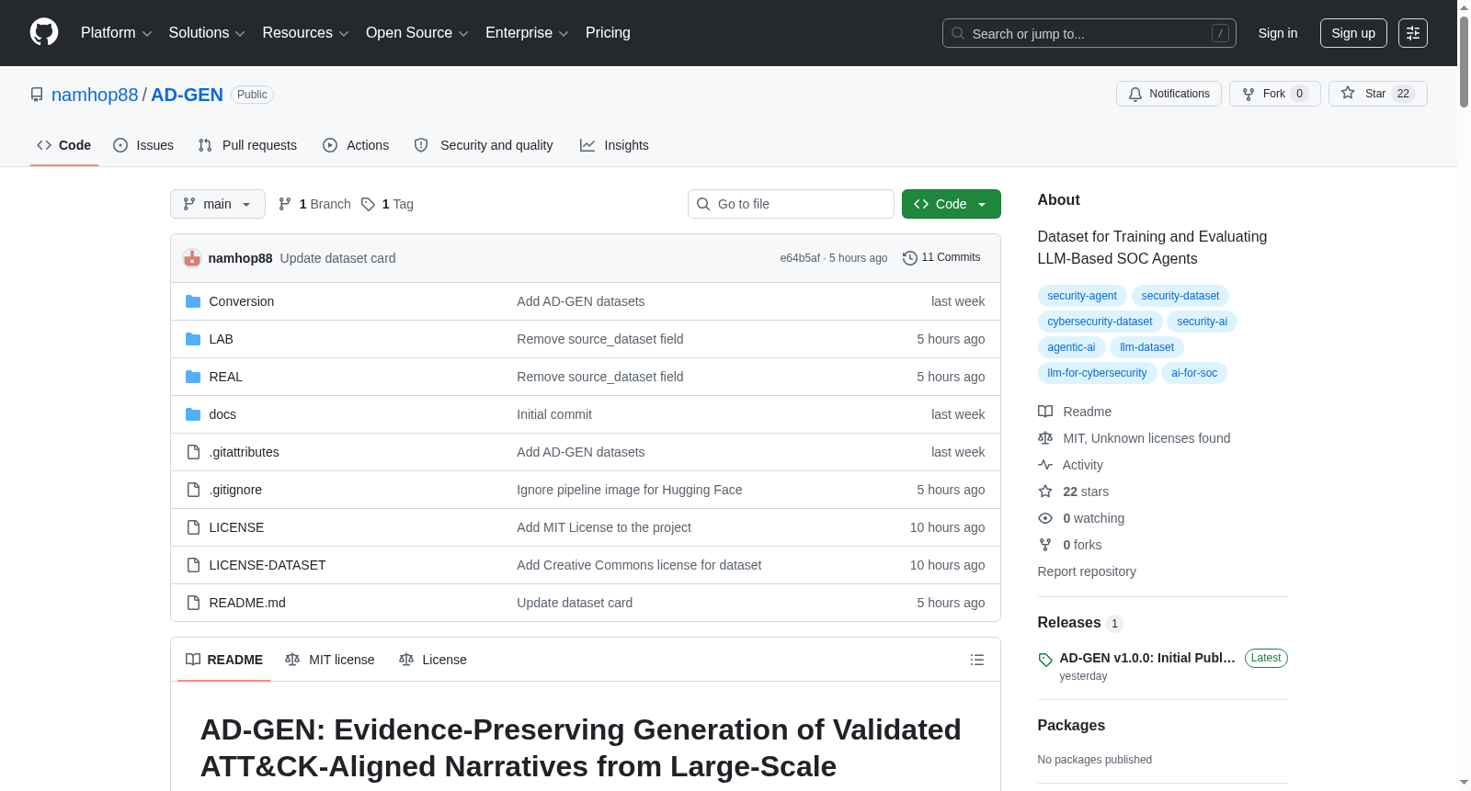1471x791 pixels.
Task: Click the LICENSE-DATASET file icon
Action: point(193,565)
